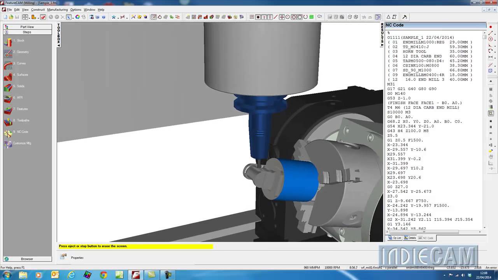Toggle the Results side panel handle
Screen dimensions: 498x280
[x=382, y=35]
